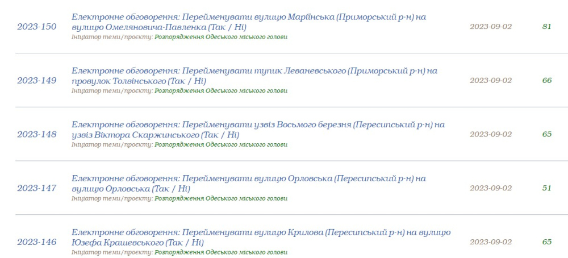Open the вулиця Крилова renaming discussion
Viewport: 568px width, 258px height.
point(261,232)
